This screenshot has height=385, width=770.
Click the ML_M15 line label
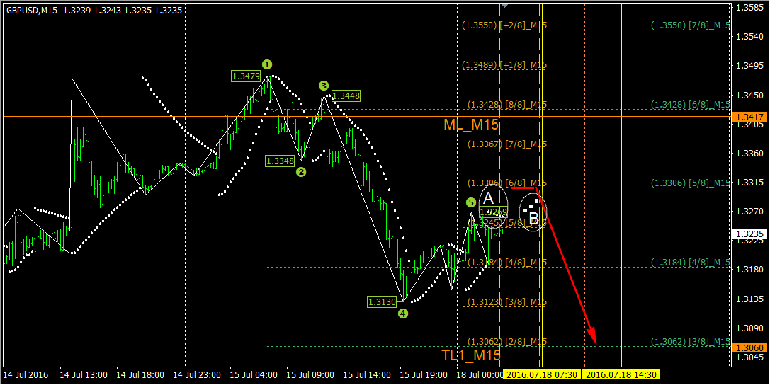471,125
